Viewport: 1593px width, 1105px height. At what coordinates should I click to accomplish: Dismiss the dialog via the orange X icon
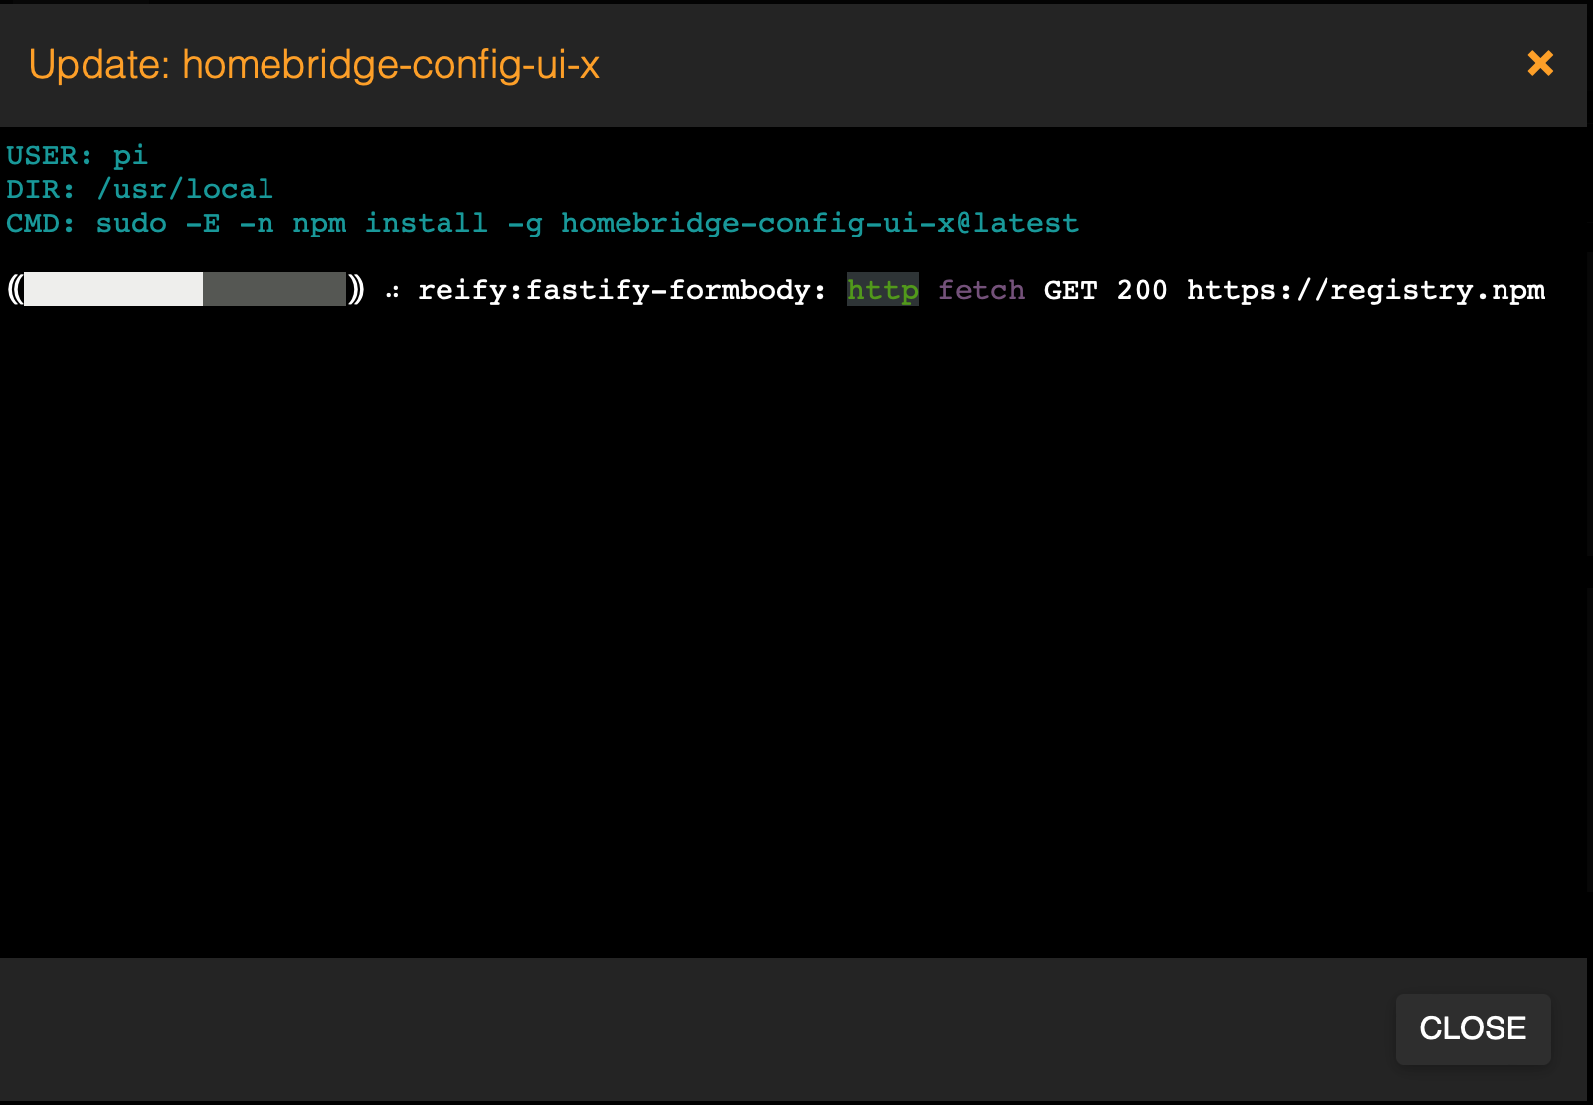[x=1539, y=64]
